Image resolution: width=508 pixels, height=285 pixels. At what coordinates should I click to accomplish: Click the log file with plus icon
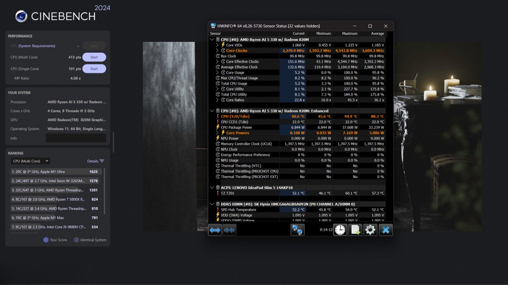point(355,230)
